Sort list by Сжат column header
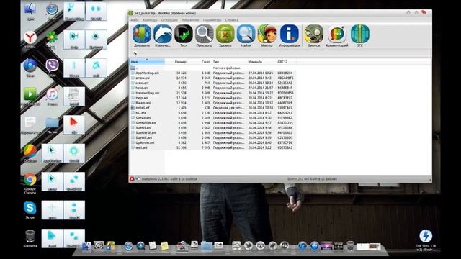Image resolution: width=461 pixels, height=259 pixels. tap(205, 62)
